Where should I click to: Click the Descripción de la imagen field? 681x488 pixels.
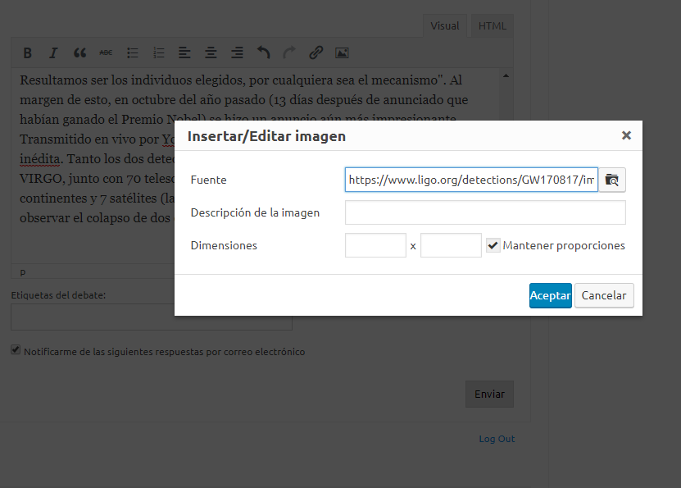tap(485, 212)
